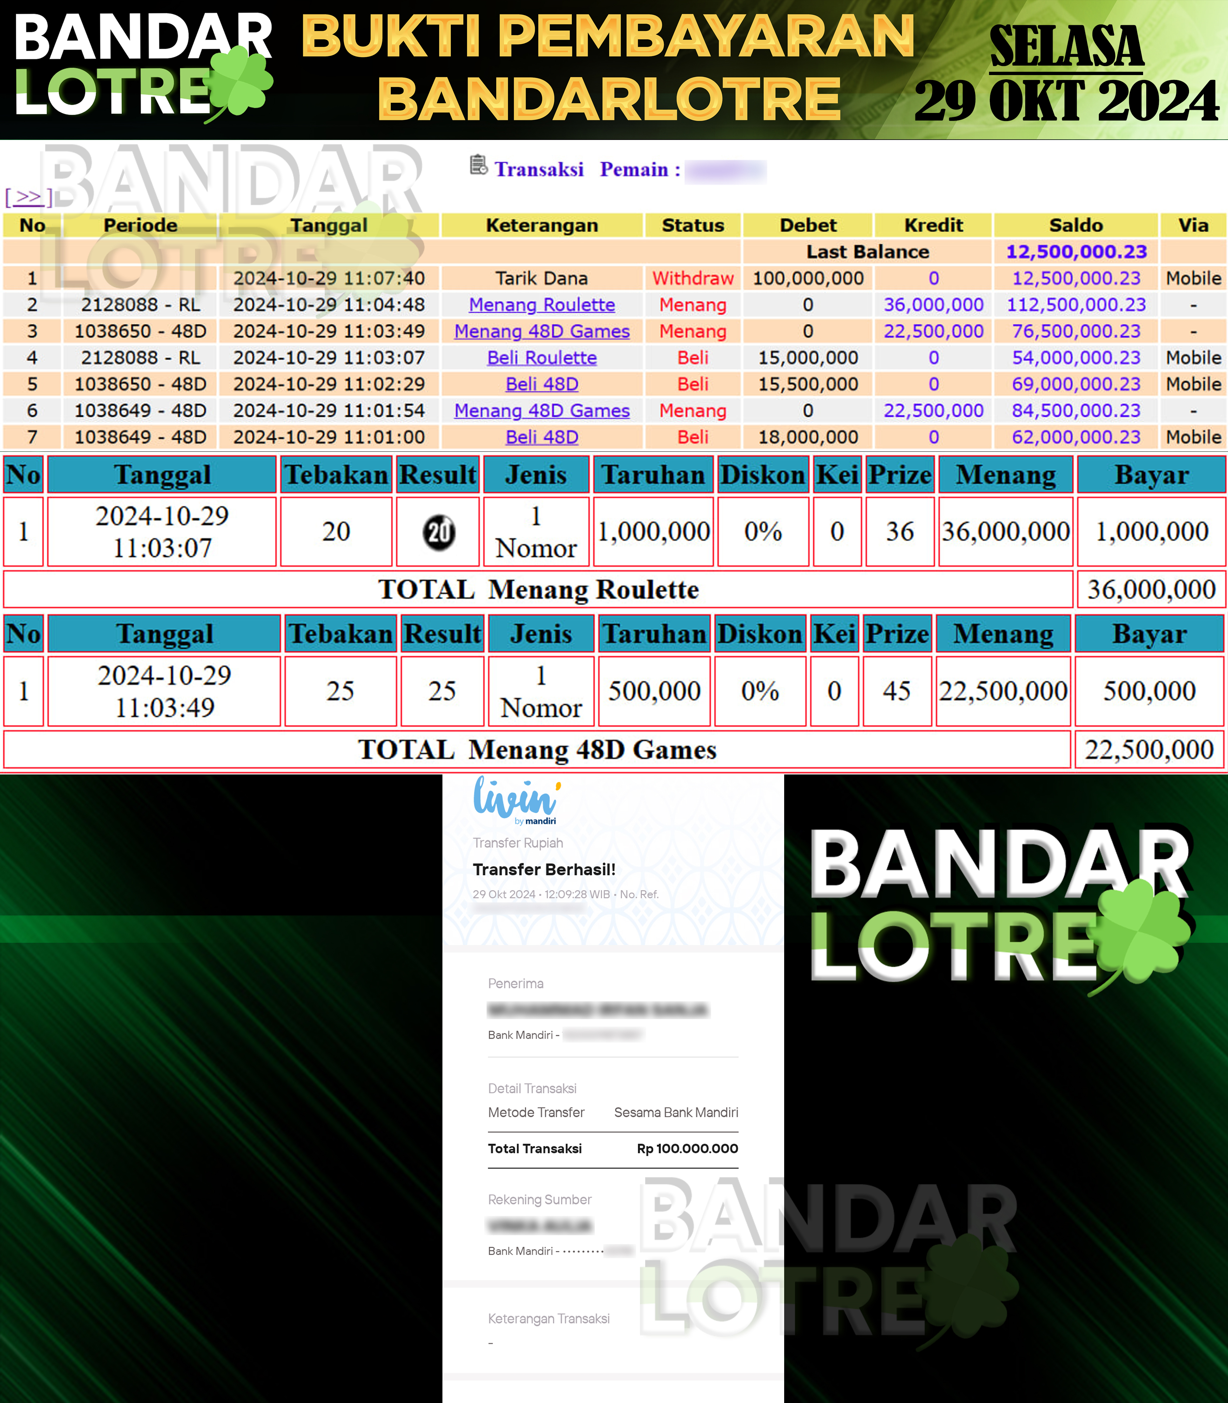Click the Saldo column header
The image size is (1228, 1403).
(1076, 226)
